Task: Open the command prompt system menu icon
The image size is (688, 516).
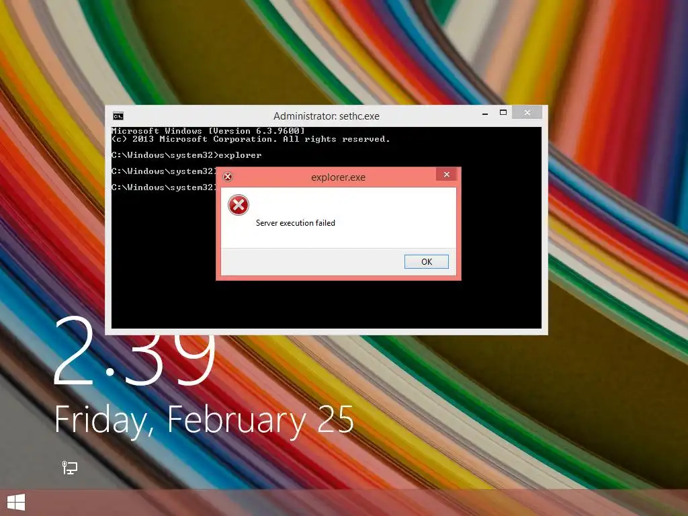Action: tap(118, 116)
